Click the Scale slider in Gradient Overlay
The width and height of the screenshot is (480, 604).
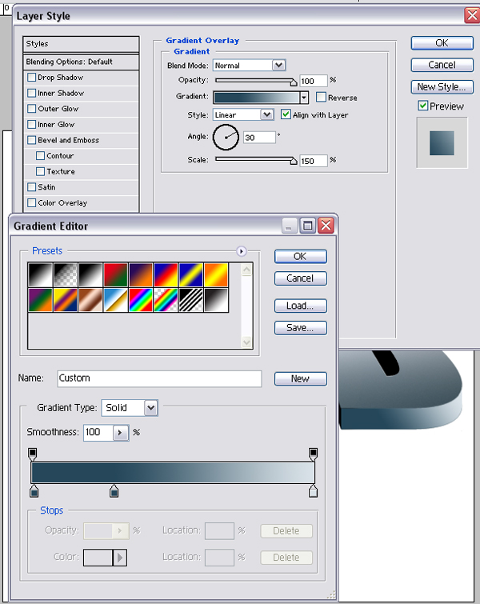[x=256, y=160]
